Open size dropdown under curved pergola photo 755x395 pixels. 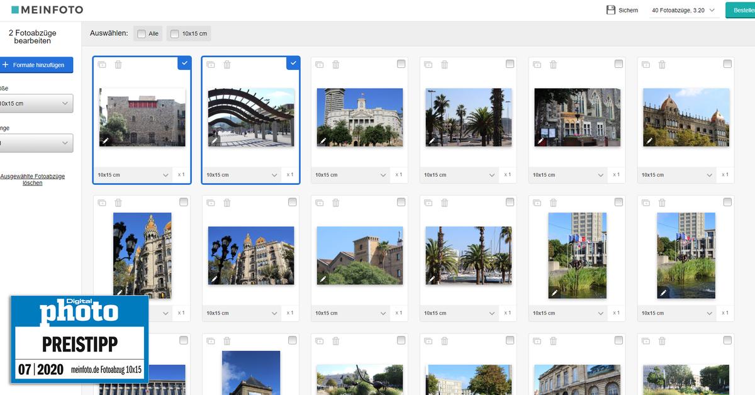point(242,175)
